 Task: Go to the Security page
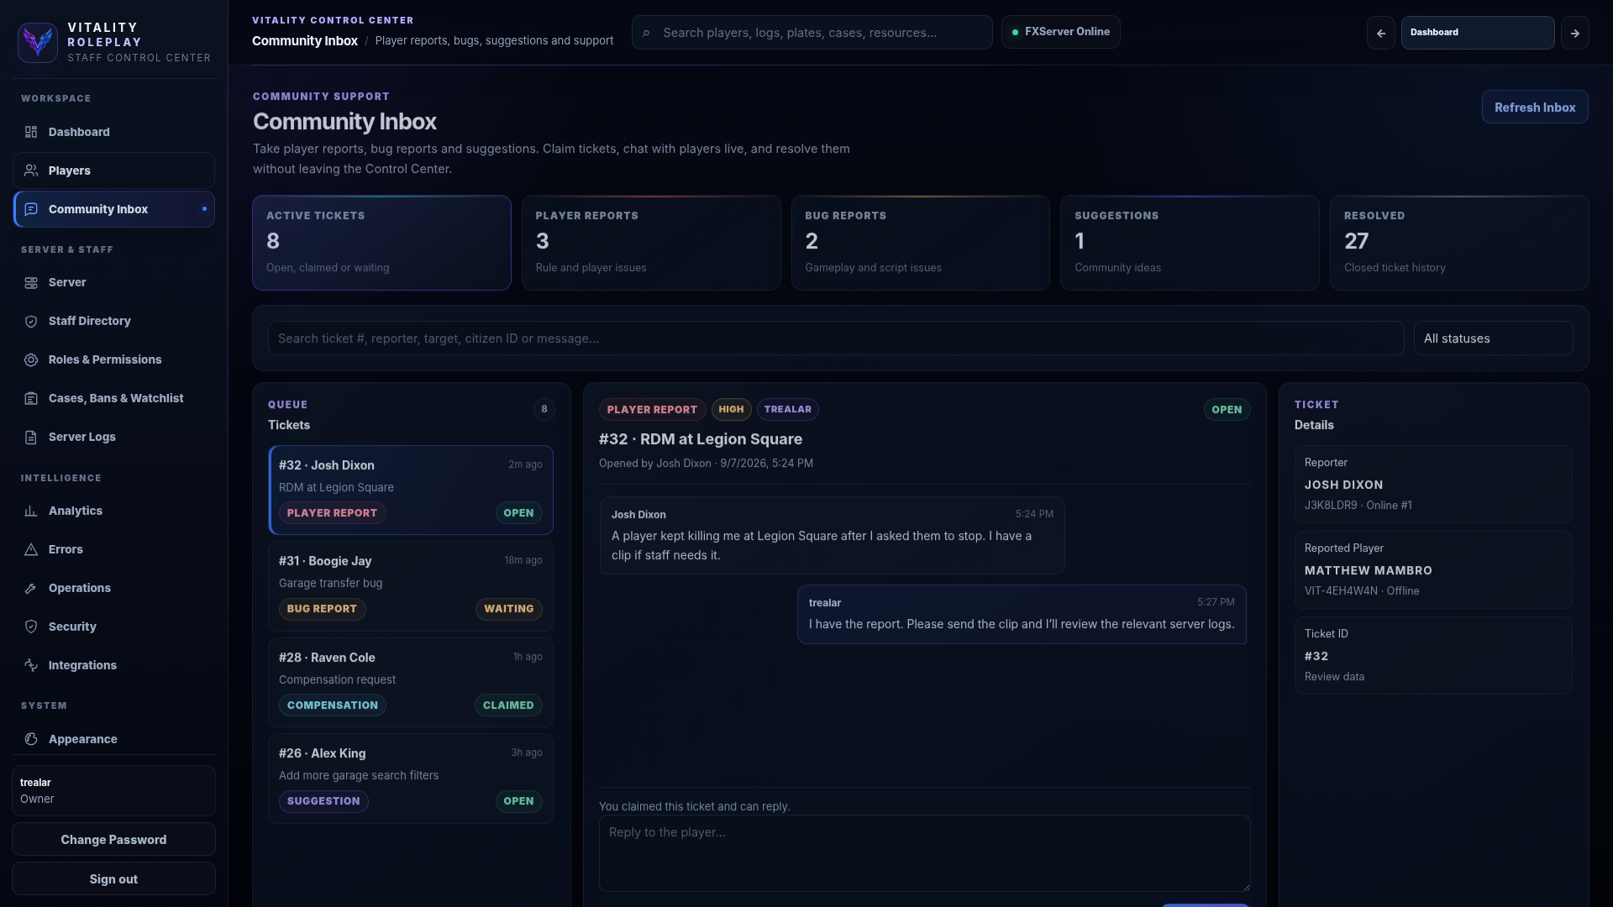[x=113, y=627]
